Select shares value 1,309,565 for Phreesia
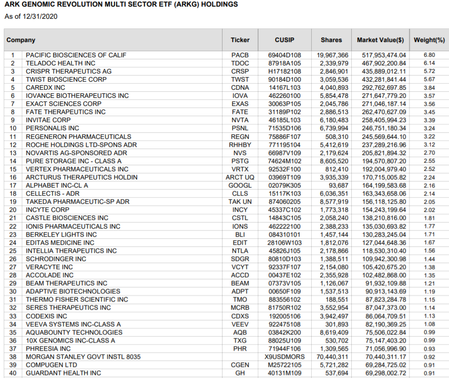Viewport: 449px width, 378px height. click(x=334, y=349)
